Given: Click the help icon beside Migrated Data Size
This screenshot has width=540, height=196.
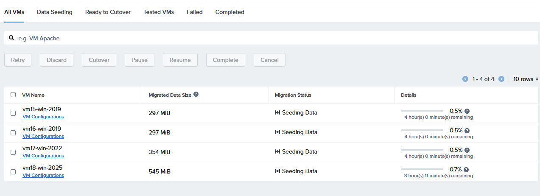Looking at the screenshot, I should 196,95.
